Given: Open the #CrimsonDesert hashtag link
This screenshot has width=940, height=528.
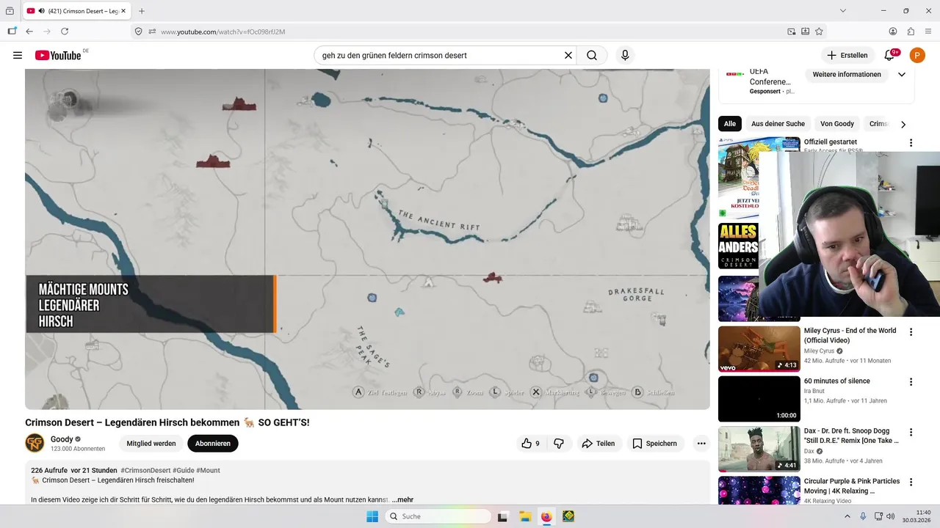Looking at the screenshot, I should pos(146,470).
